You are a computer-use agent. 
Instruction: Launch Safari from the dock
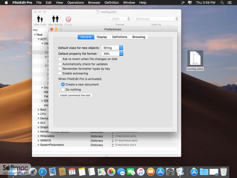42,172
